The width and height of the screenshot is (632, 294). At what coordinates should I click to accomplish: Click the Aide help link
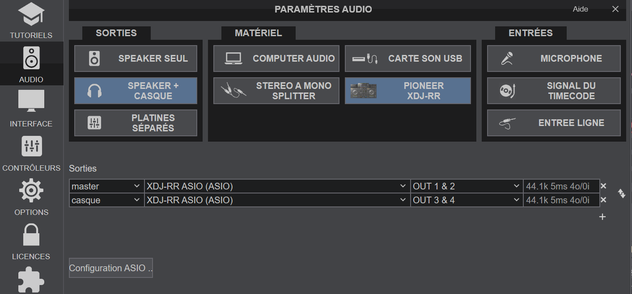click(x=580, y=9)
